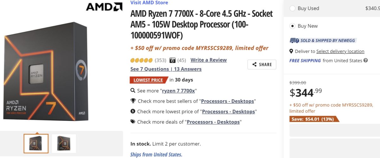Viewport: 380px width, 158px height.
Task: Click the magnifier icon beside See more
Action: (133, 91)
